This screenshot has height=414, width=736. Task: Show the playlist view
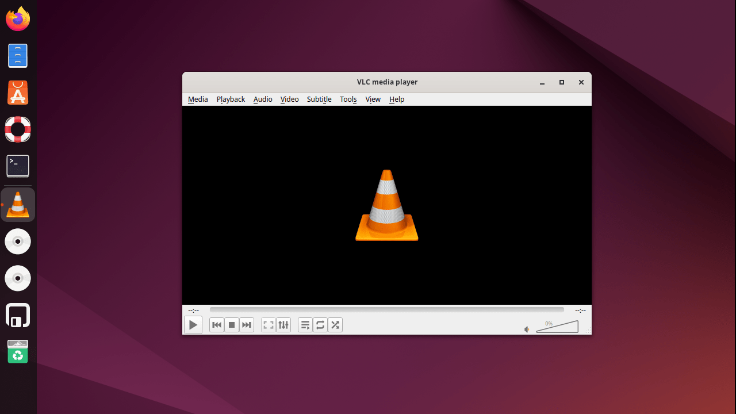pos(305,324)
